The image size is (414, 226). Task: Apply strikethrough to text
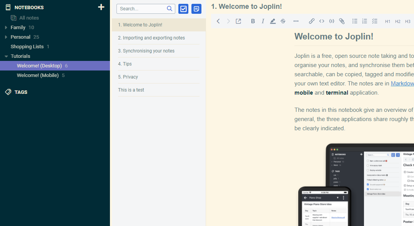(x=283, y=21)
